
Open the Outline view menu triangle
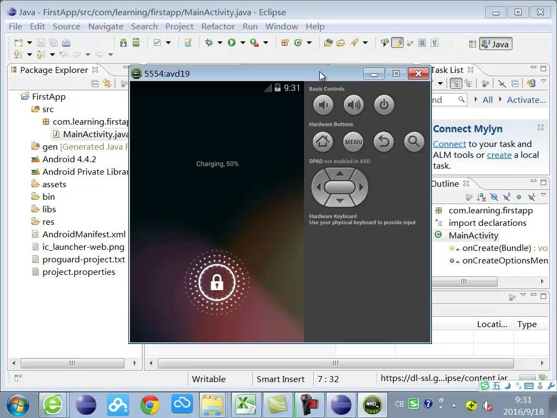543,195
